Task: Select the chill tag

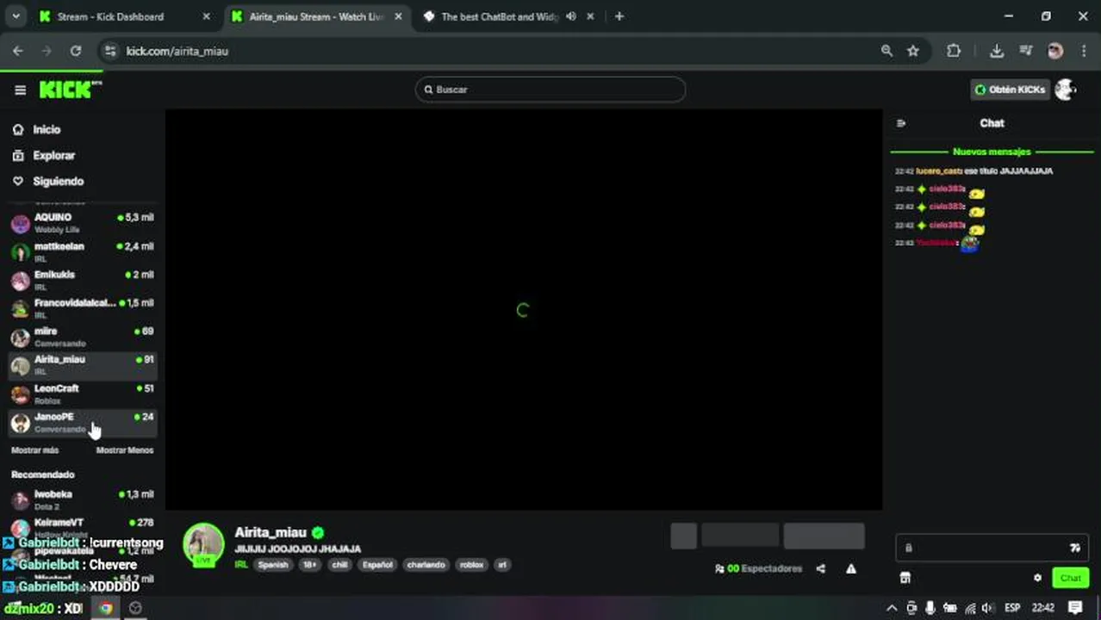Action: 339,565
